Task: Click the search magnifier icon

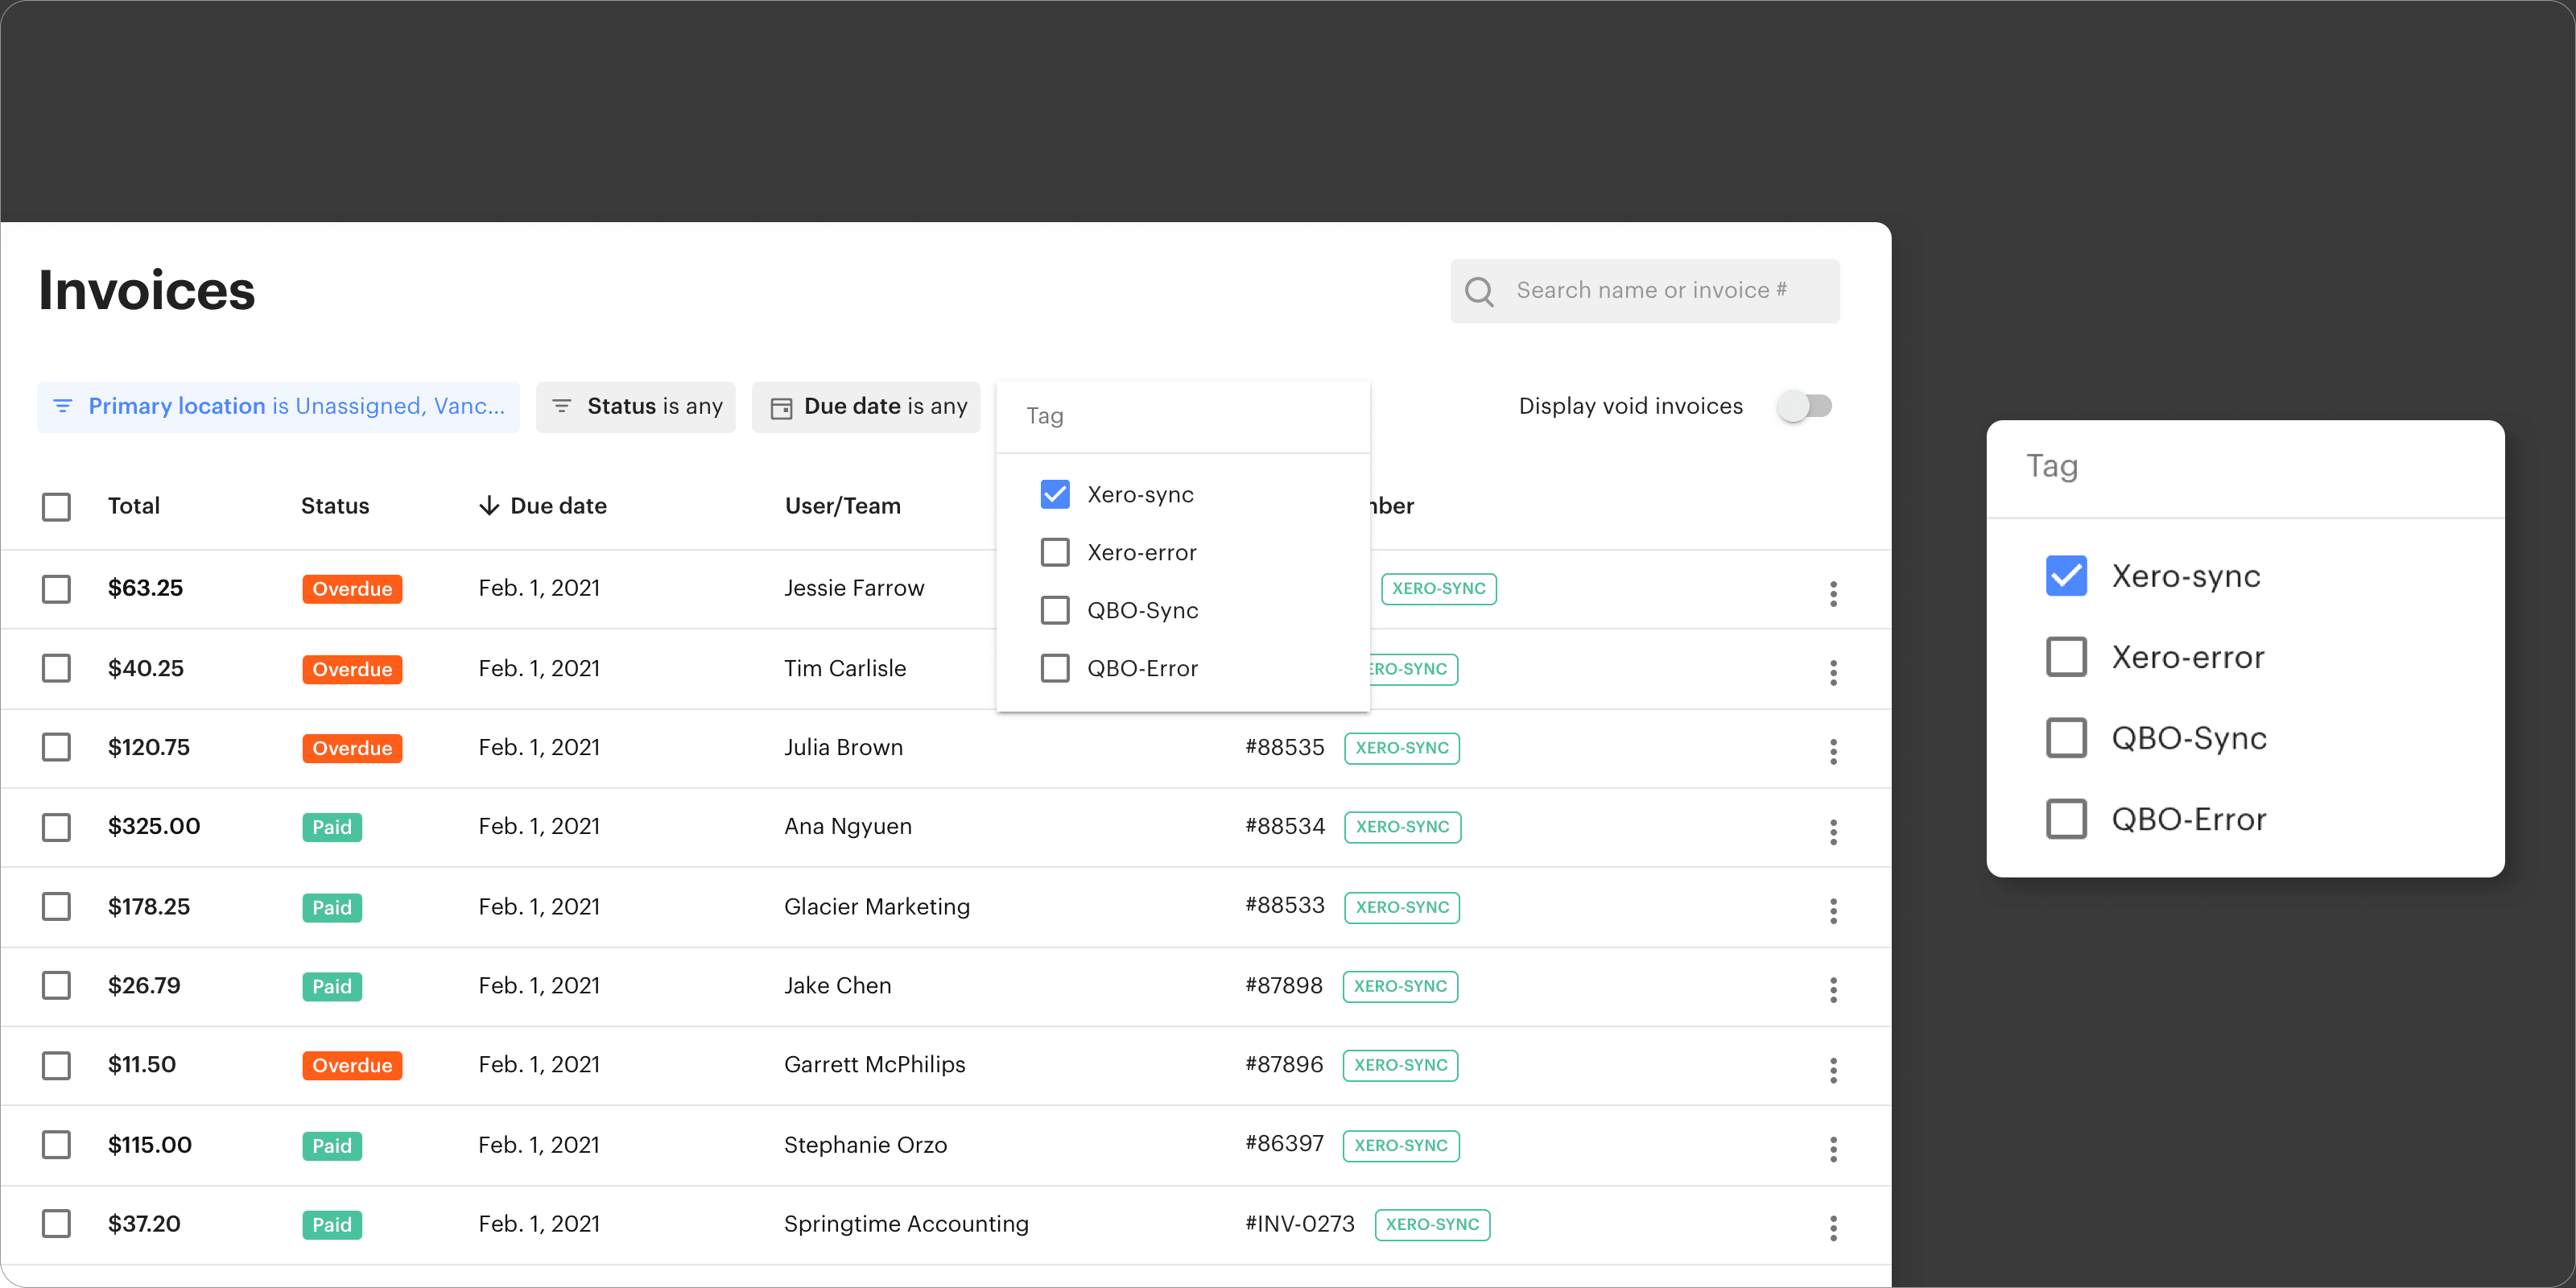Action: coord(1479,291)
